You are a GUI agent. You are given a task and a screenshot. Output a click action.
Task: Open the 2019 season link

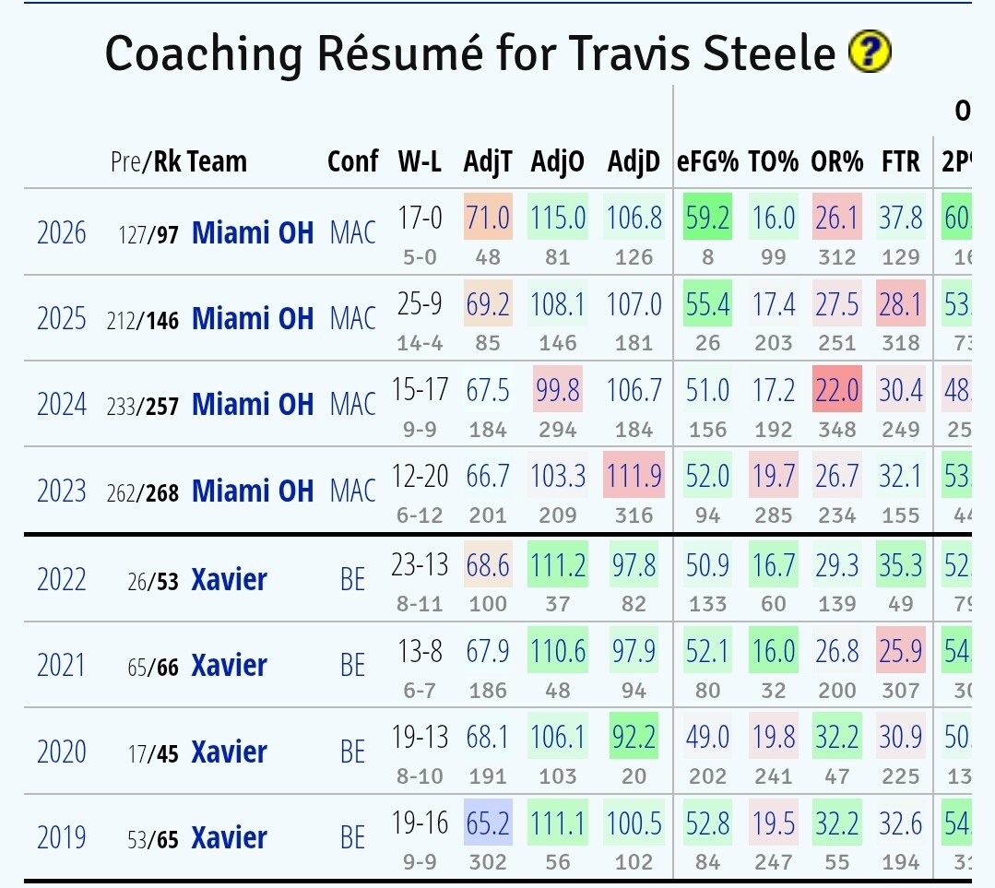[62, 837]
